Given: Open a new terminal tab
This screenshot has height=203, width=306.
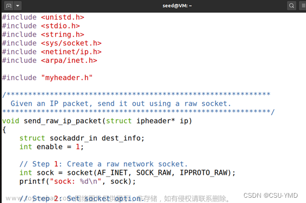Looking at the screenshot, I should click(9, 6).
